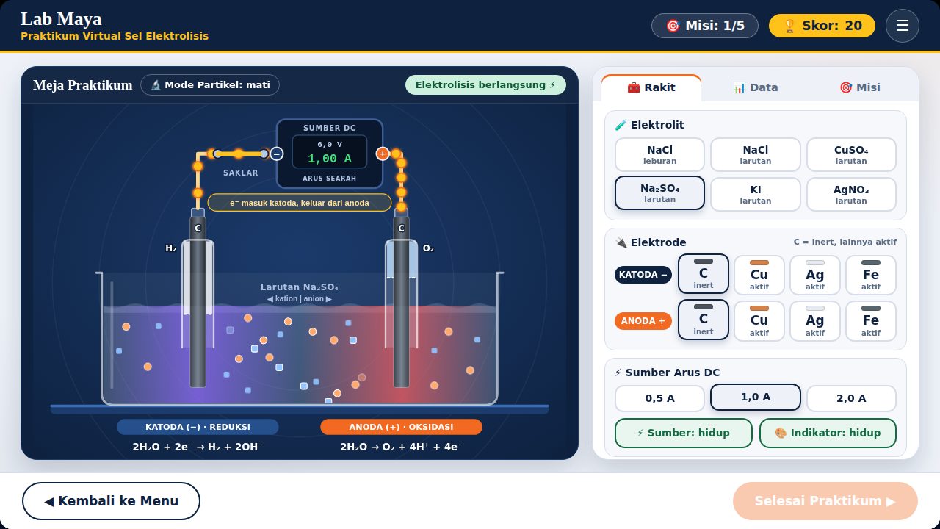Screen dimensions: 940x529
Task: Click the cathode reaction equation text
Action: pyautogui.click(x=198, y=447)
